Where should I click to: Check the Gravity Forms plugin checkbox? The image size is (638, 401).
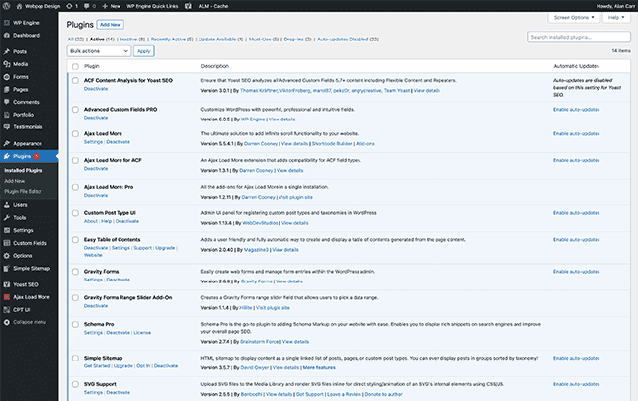point(75,272)
